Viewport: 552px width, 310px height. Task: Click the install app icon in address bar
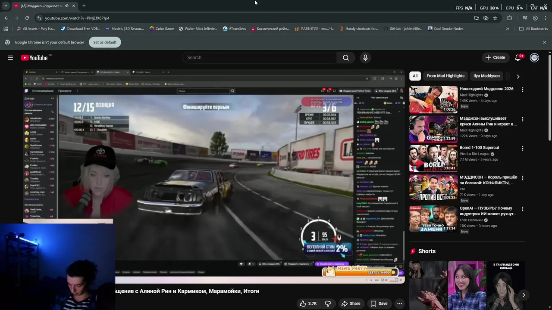click(477, 18)
